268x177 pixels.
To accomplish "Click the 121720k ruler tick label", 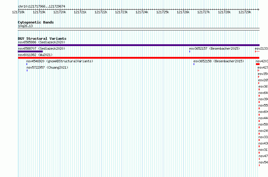I will (x=60, y=12).
